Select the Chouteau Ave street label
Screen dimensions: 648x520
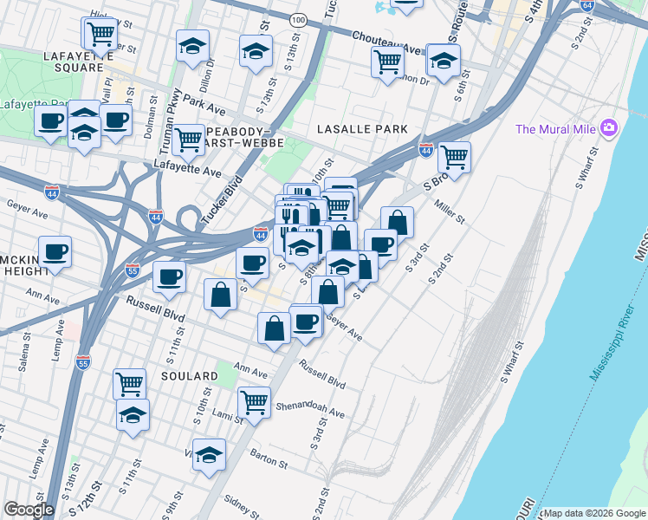coord(386,42)
